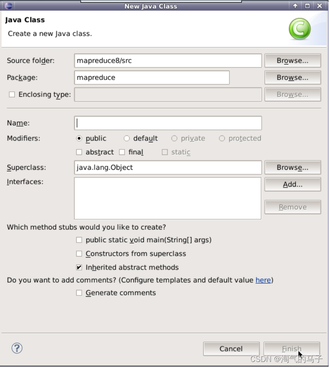Click the shade window arrow icon
329x367 pixels.
295,6
